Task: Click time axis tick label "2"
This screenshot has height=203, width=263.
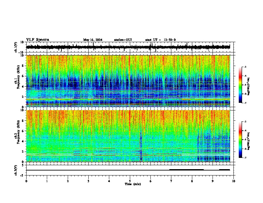Action: (68, 181)
